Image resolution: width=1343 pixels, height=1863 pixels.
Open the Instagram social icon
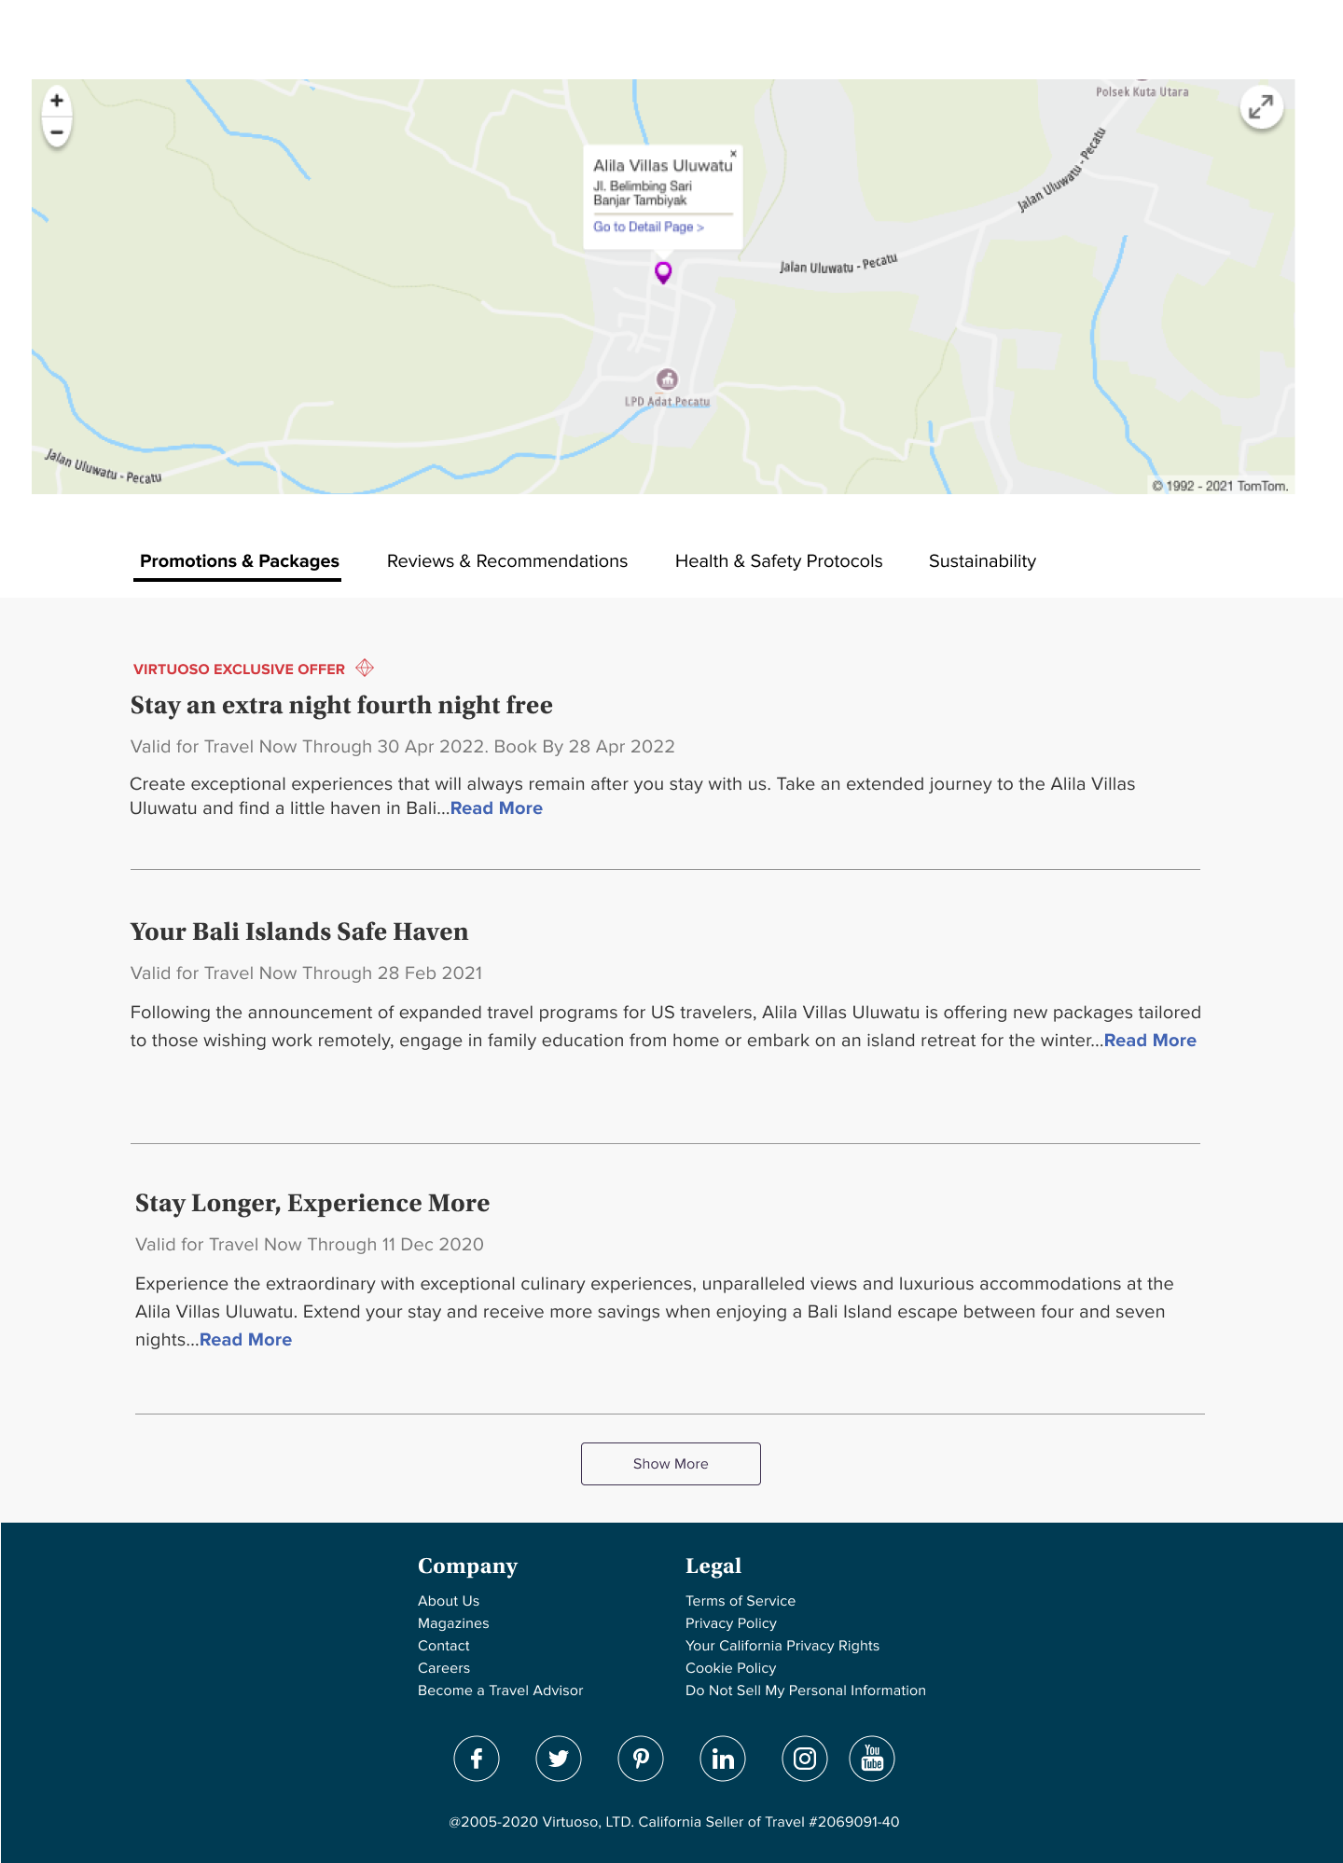tap(805, 1759)
